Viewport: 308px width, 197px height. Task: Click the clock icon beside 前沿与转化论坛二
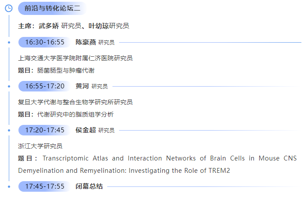(x=9, y=8)
